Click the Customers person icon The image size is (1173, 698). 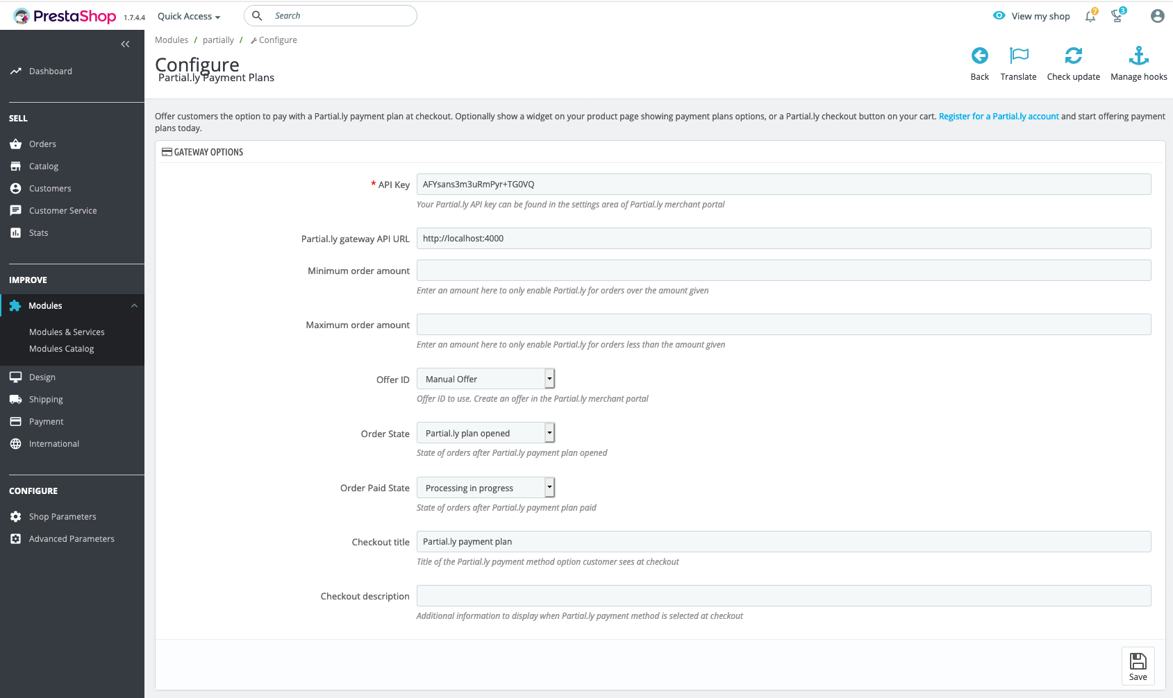tap(15, 189)
